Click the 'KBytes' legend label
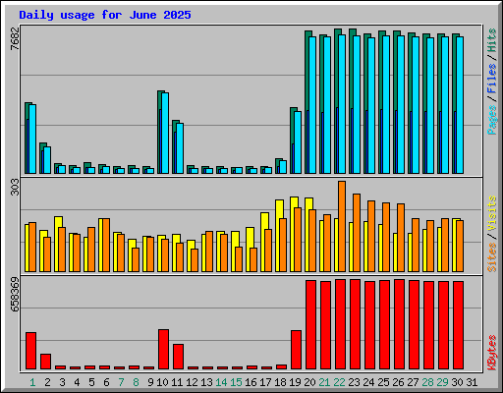 tap(492, 353)
